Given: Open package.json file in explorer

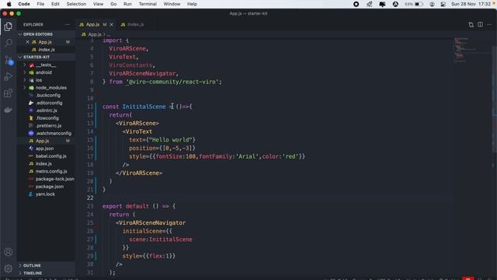Looking at the screenshot, I should tap(47, 187).
